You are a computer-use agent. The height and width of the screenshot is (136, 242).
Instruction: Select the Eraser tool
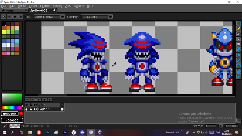click(x=239, y=34)
